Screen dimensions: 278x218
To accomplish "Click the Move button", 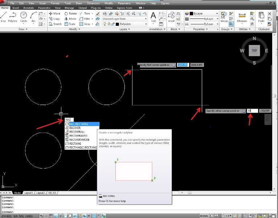I will click(54, 13).
